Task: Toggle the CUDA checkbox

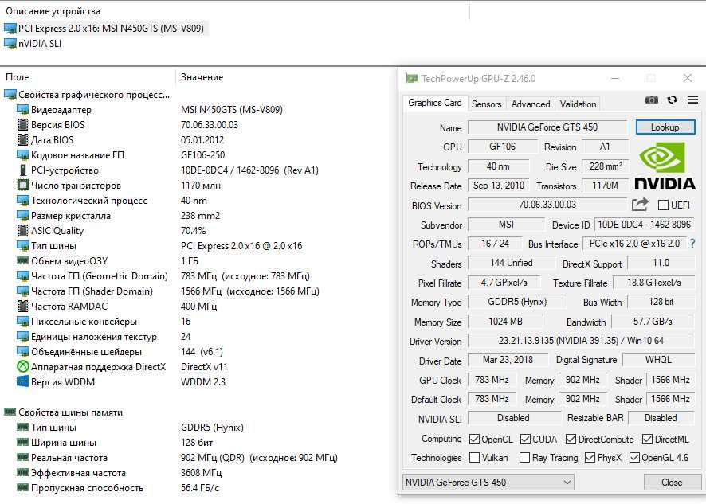Action: (525, 439)
